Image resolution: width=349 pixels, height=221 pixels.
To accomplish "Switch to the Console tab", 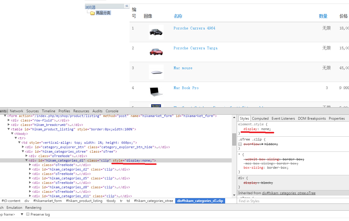I will pyautogui.click(x=112, y=111).
